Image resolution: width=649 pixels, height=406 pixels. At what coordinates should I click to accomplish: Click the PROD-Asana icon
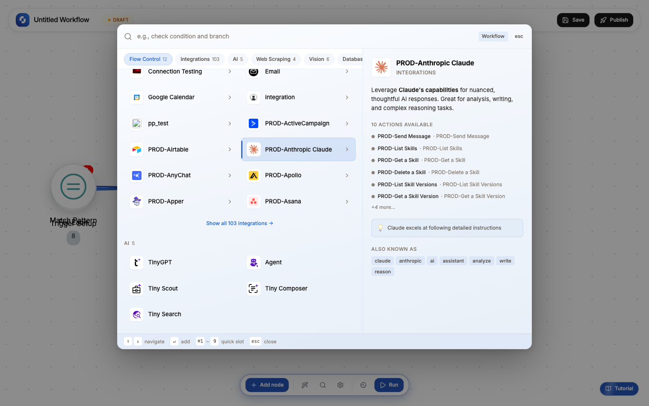click(x=254, y=202)
